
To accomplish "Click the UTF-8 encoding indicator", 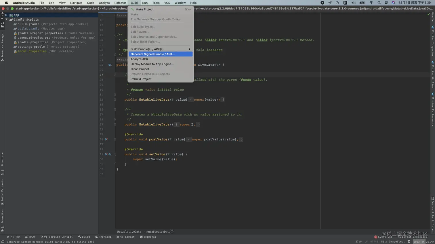I will (374, 242).
